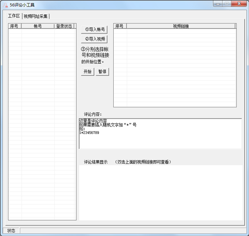Sort by the 帐号 column header
This screenshot has height=236, width=249.
coord(37,26)
